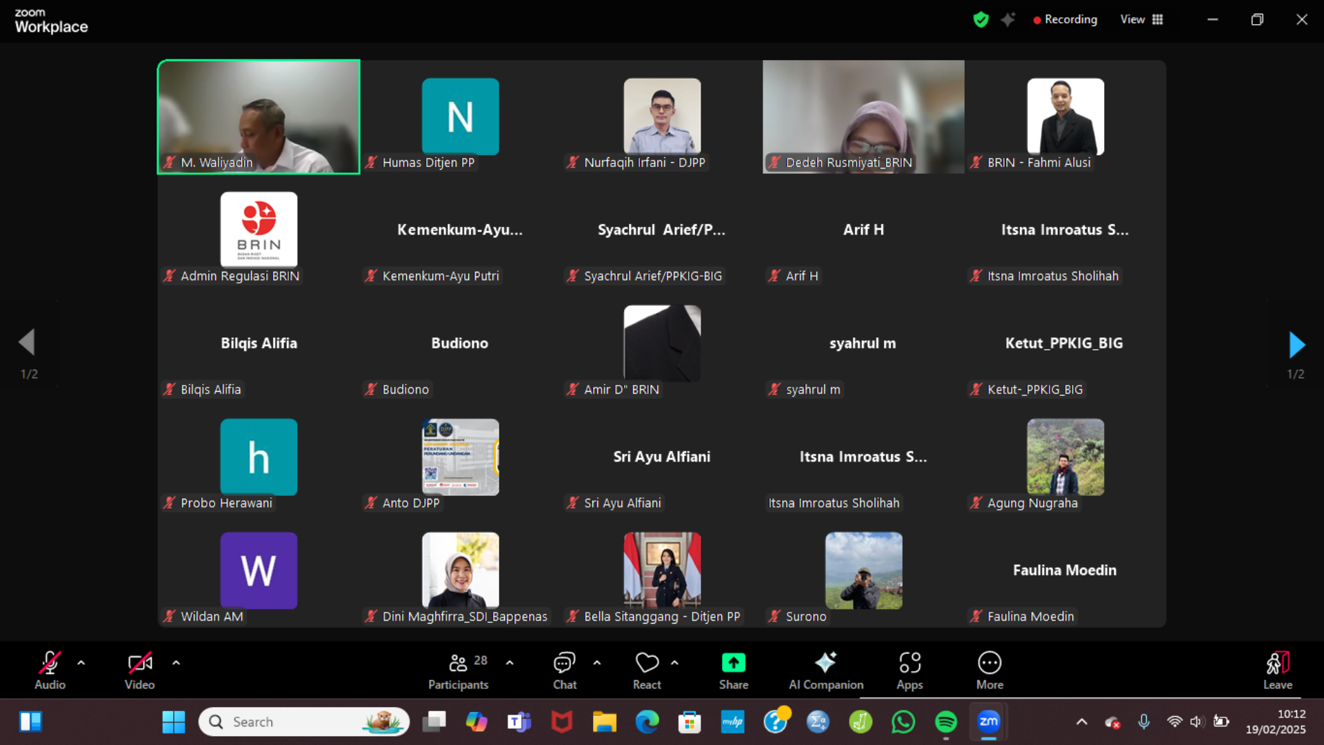Click the taskbar clock showing 10:12

click(1276, 722)
